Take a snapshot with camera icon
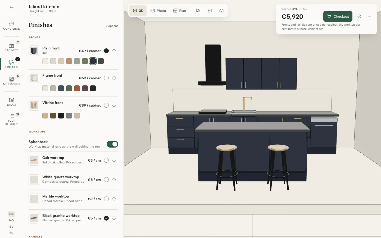381x238 pixels. click(x=221, y=11)
